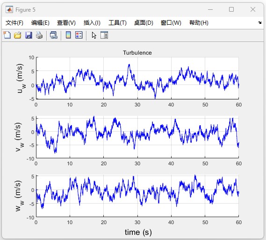Open the 窗口(W) menu
266x240 pixels.
tap(171, 23)
